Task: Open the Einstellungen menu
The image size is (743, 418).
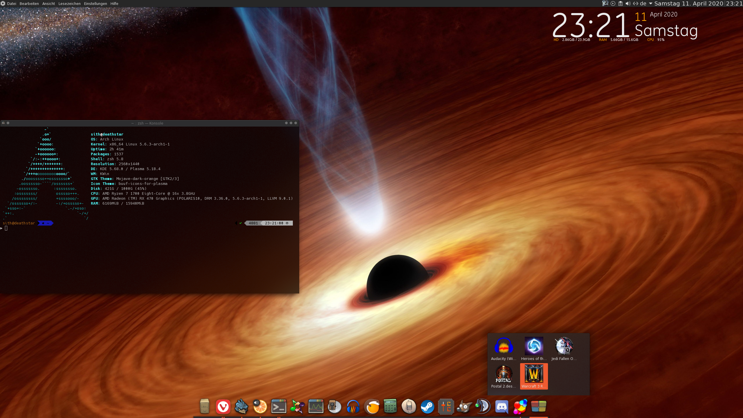Action: [95, 3]
